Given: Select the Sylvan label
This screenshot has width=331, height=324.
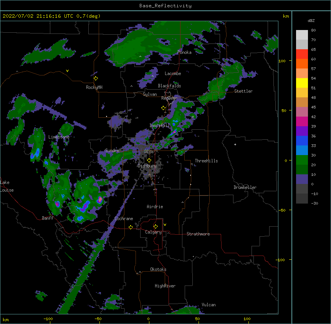Looking at the screenshot, I should [x=150, y=94].
